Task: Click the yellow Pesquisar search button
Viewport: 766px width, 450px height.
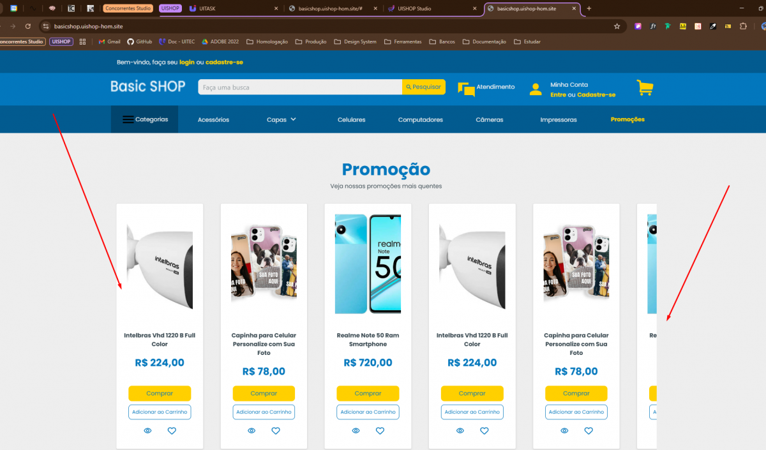Action: click(423, 87)
